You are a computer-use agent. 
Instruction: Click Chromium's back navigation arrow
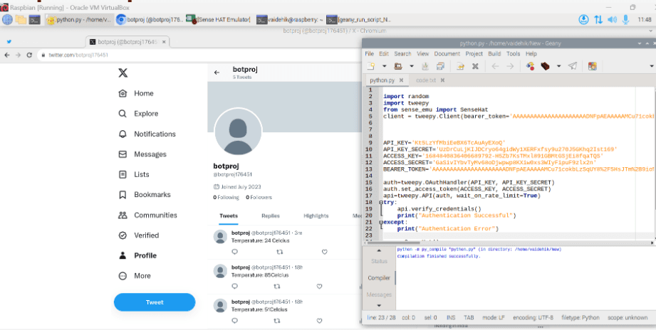[x=6, y=55]
